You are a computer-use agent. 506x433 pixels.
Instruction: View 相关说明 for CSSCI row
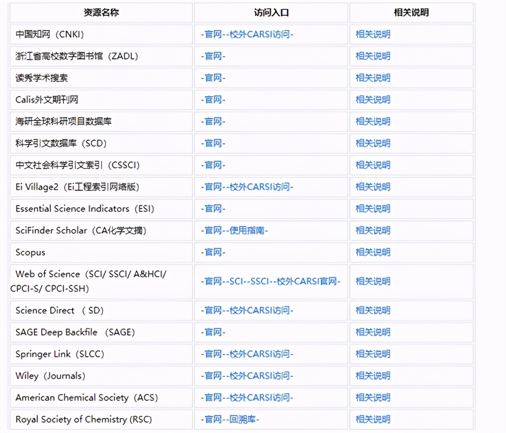373,165
